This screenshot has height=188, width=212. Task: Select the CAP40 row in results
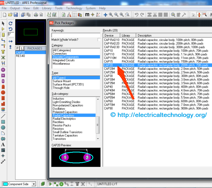point(108,87)
